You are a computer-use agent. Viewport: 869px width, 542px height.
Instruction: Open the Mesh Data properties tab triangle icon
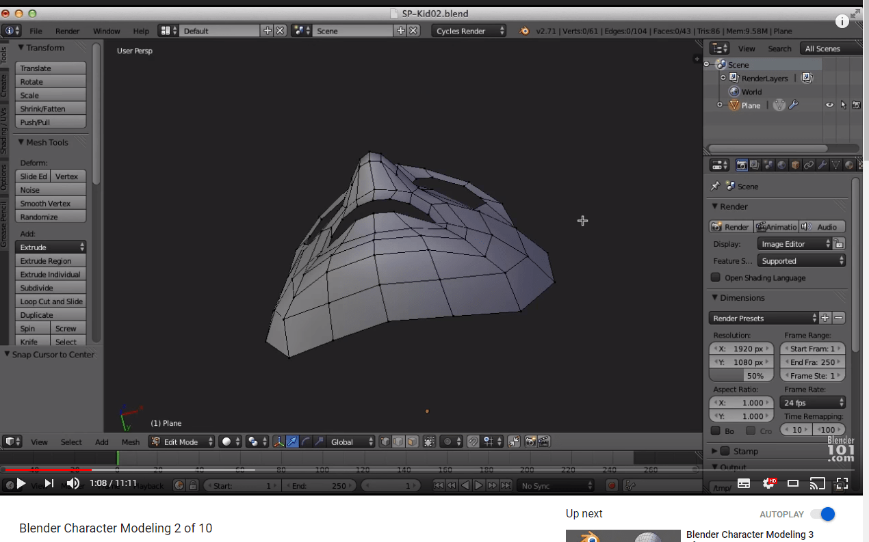pyautogui.click(x=836, y=165)
